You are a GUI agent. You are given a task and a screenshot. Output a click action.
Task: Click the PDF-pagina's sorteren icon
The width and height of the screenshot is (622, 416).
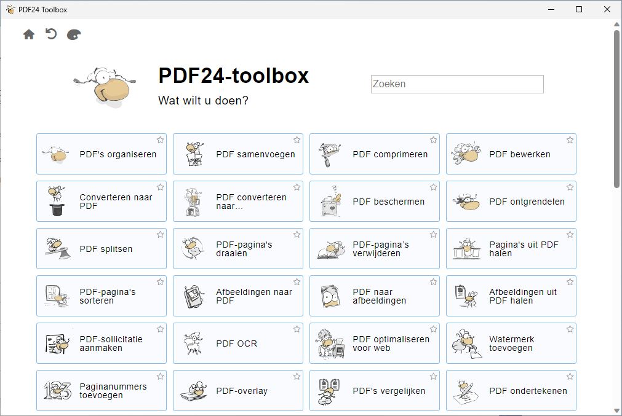[57, 296]
